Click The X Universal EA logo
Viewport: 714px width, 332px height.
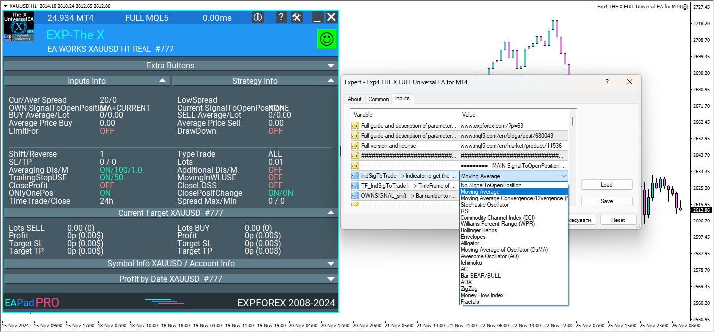pos(19,27)
